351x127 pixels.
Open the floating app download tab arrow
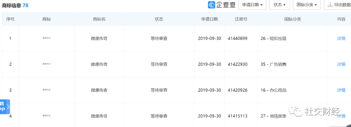tap(8, 107)
